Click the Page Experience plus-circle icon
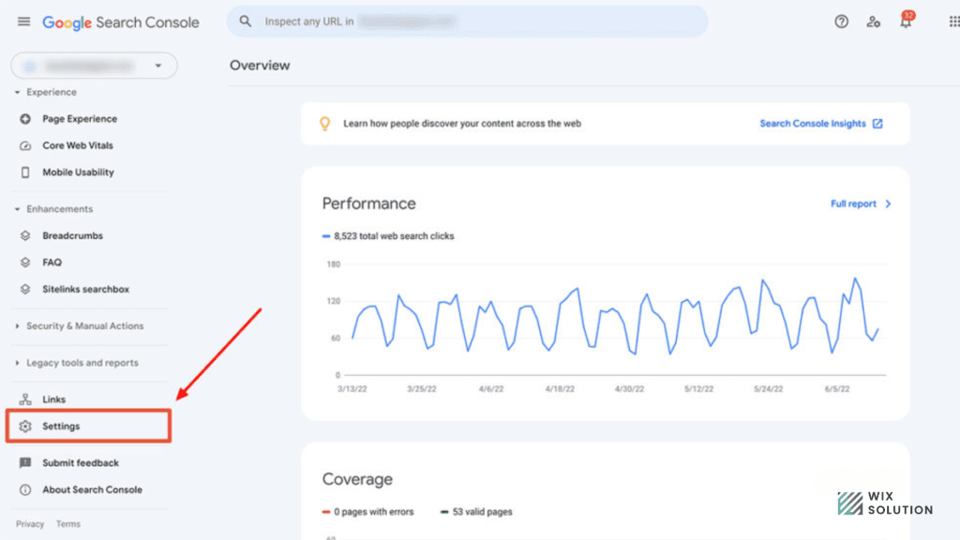 (25, 119)
